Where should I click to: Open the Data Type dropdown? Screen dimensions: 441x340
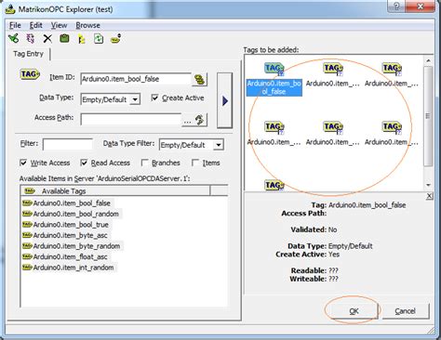[135, 99]
